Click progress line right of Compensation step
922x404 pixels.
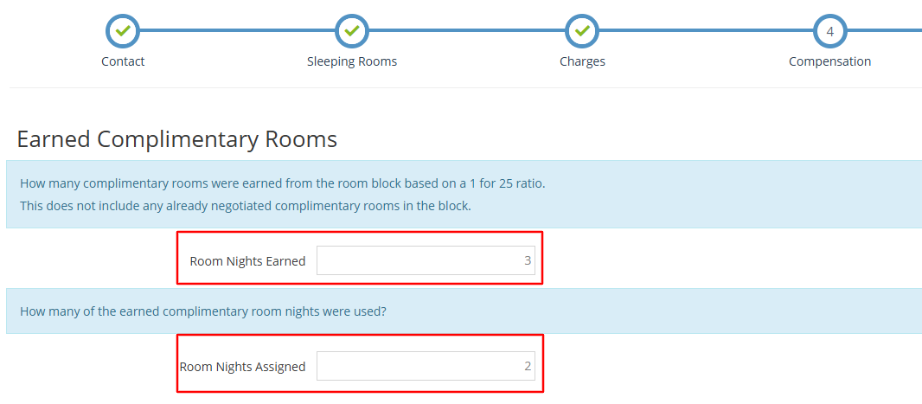pos(884,31)
